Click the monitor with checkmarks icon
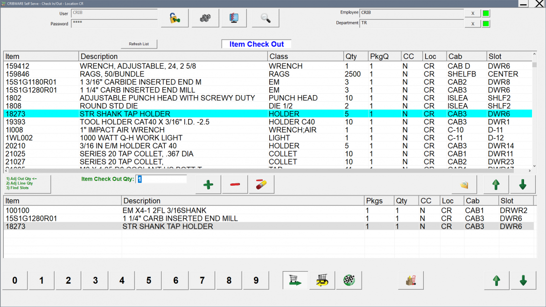This screenshot has width=546, height=307. click(234, 18)
